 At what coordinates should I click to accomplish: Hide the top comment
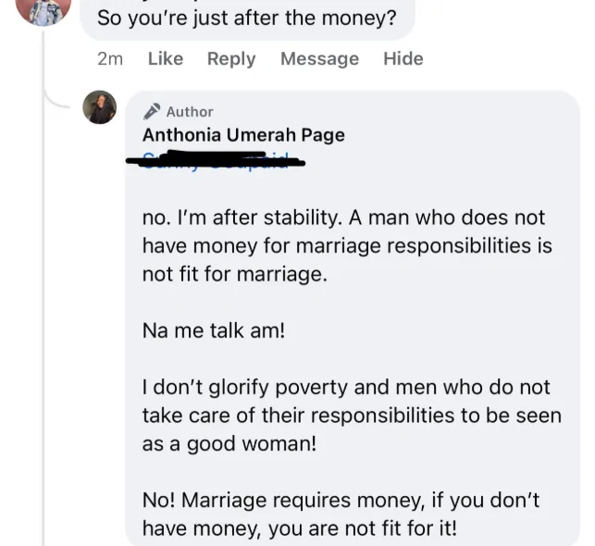pos(403,58)
